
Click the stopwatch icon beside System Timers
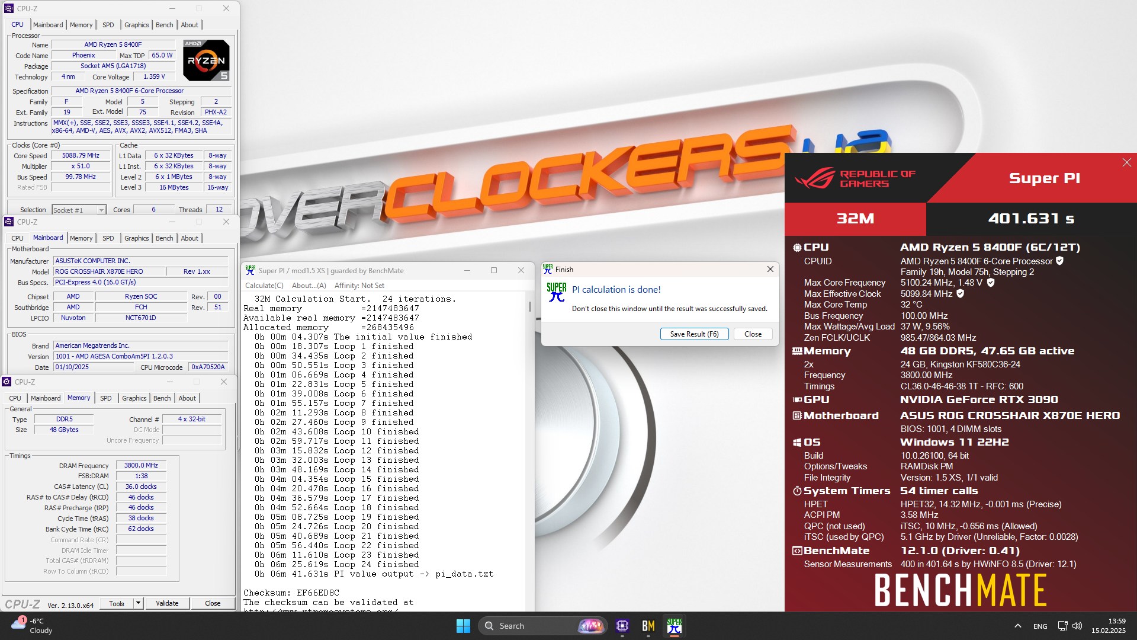click(797, 491)
